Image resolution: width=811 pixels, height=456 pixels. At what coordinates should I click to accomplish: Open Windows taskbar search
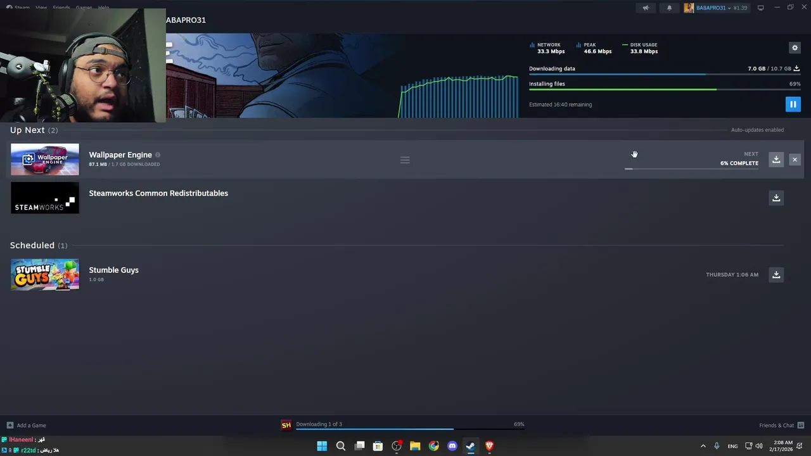(341, 446)
